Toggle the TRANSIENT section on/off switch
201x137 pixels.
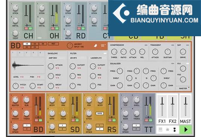pos(173,45)
